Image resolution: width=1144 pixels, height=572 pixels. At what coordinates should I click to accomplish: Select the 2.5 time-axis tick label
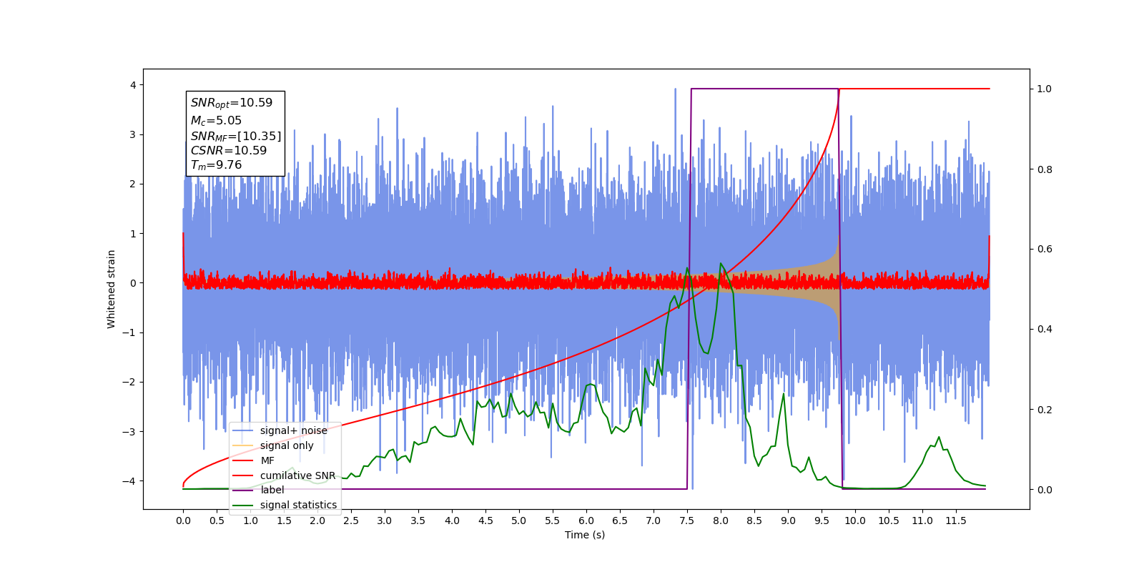[x=351, y=521]
